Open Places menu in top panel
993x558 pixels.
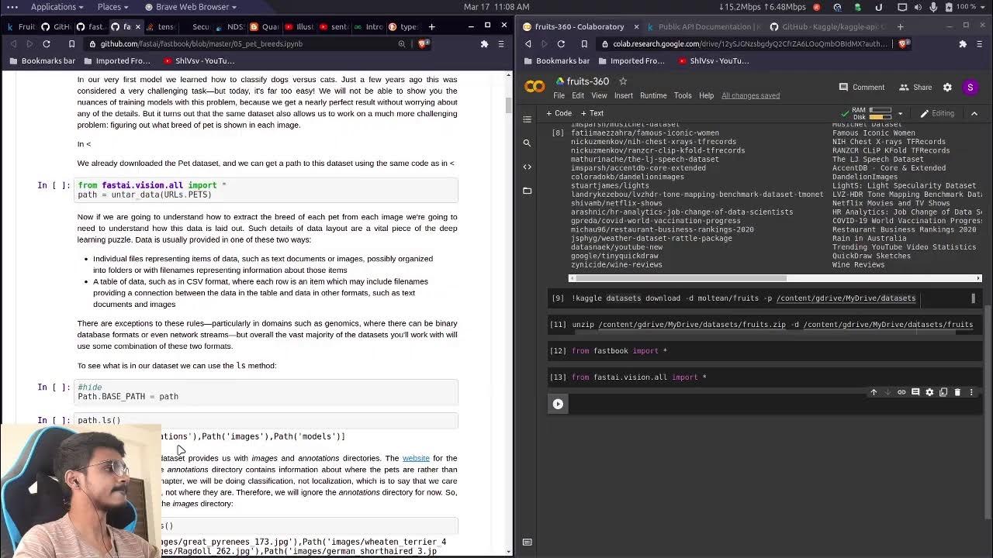[x=112, y=6]
